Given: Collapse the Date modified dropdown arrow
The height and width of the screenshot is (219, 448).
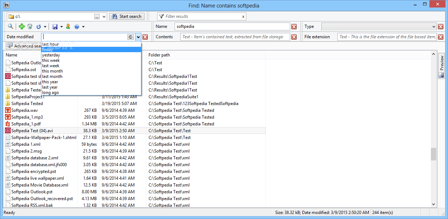Looking at the screenshot, I should [138, 37].
